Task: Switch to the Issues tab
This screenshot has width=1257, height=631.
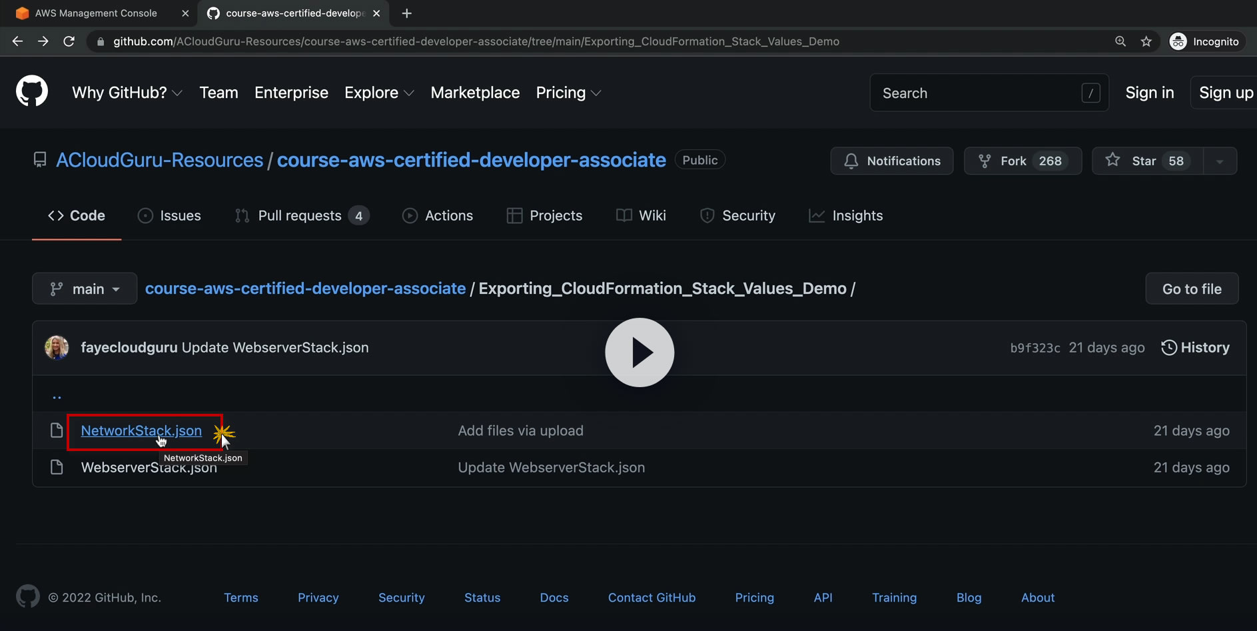Action: [x=169, y=216]
